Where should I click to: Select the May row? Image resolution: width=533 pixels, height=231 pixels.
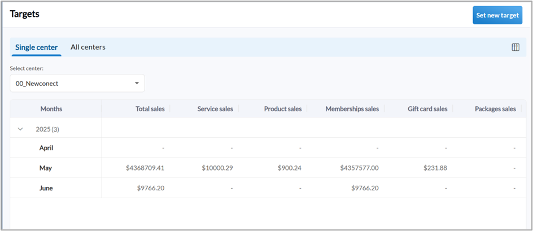click(x=46, y=168)
